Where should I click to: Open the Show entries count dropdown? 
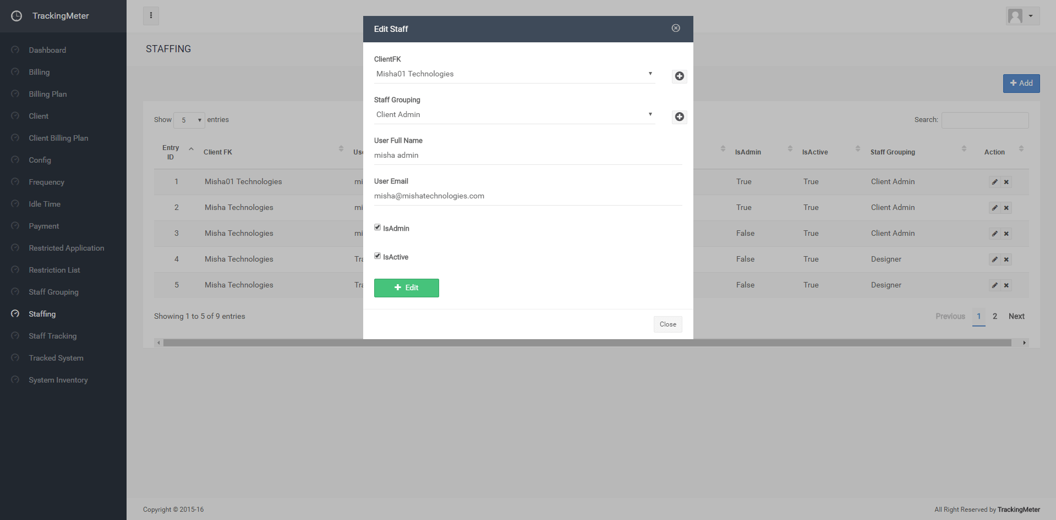point(189,120)
